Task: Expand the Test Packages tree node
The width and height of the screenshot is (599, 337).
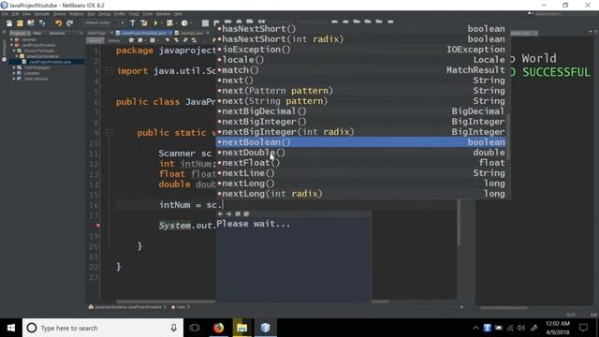Action: point(14,67)
